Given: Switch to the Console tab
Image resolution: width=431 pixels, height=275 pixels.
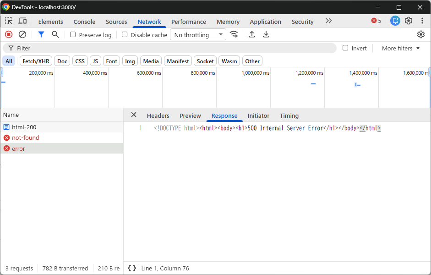Looking at the screenshot, I should (x=84, y=22).
